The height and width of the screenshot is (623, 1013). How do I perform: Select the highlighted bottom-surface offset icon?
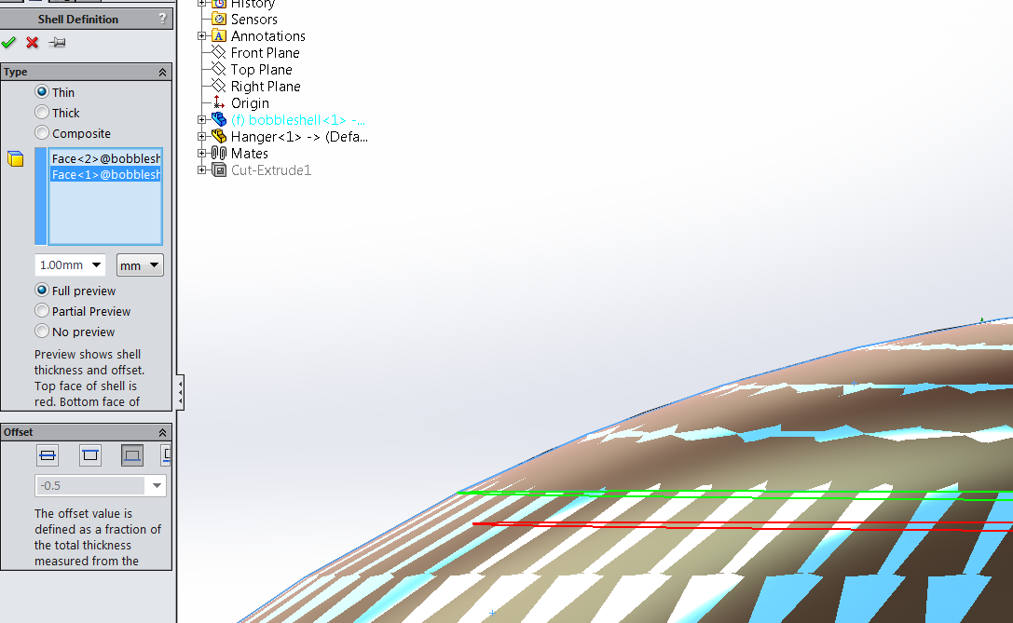(131, 455)
